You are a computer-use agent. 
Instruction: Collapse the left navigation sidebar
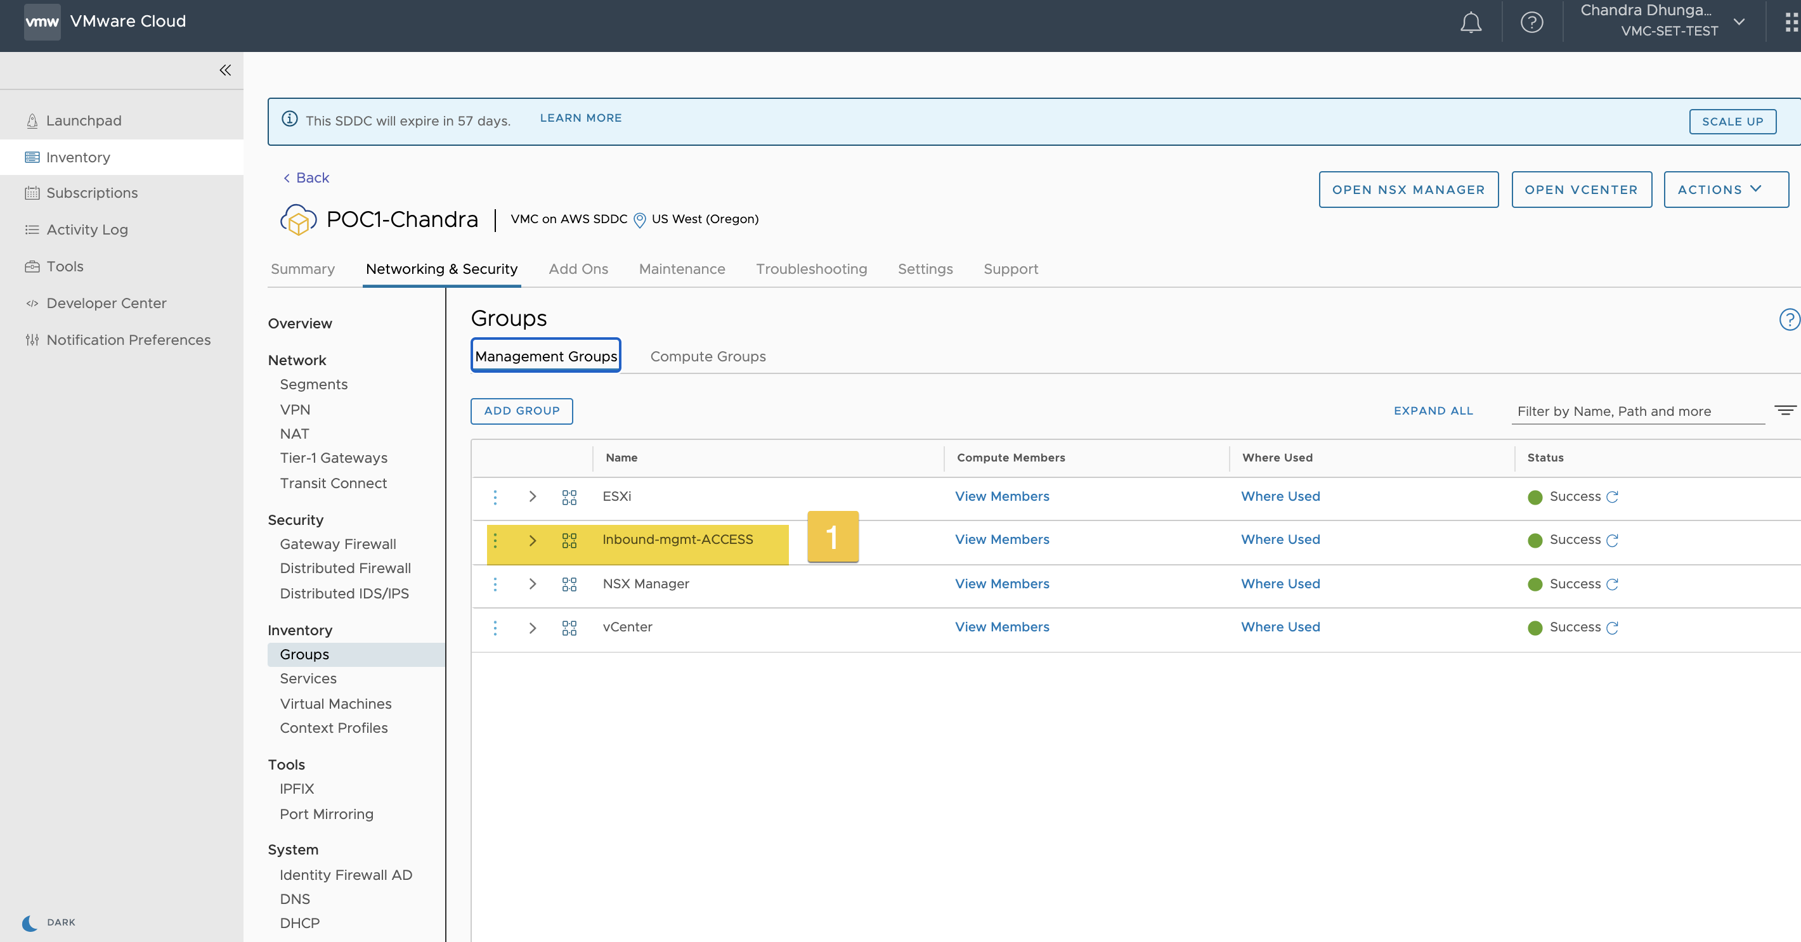[x=225, y=70]
